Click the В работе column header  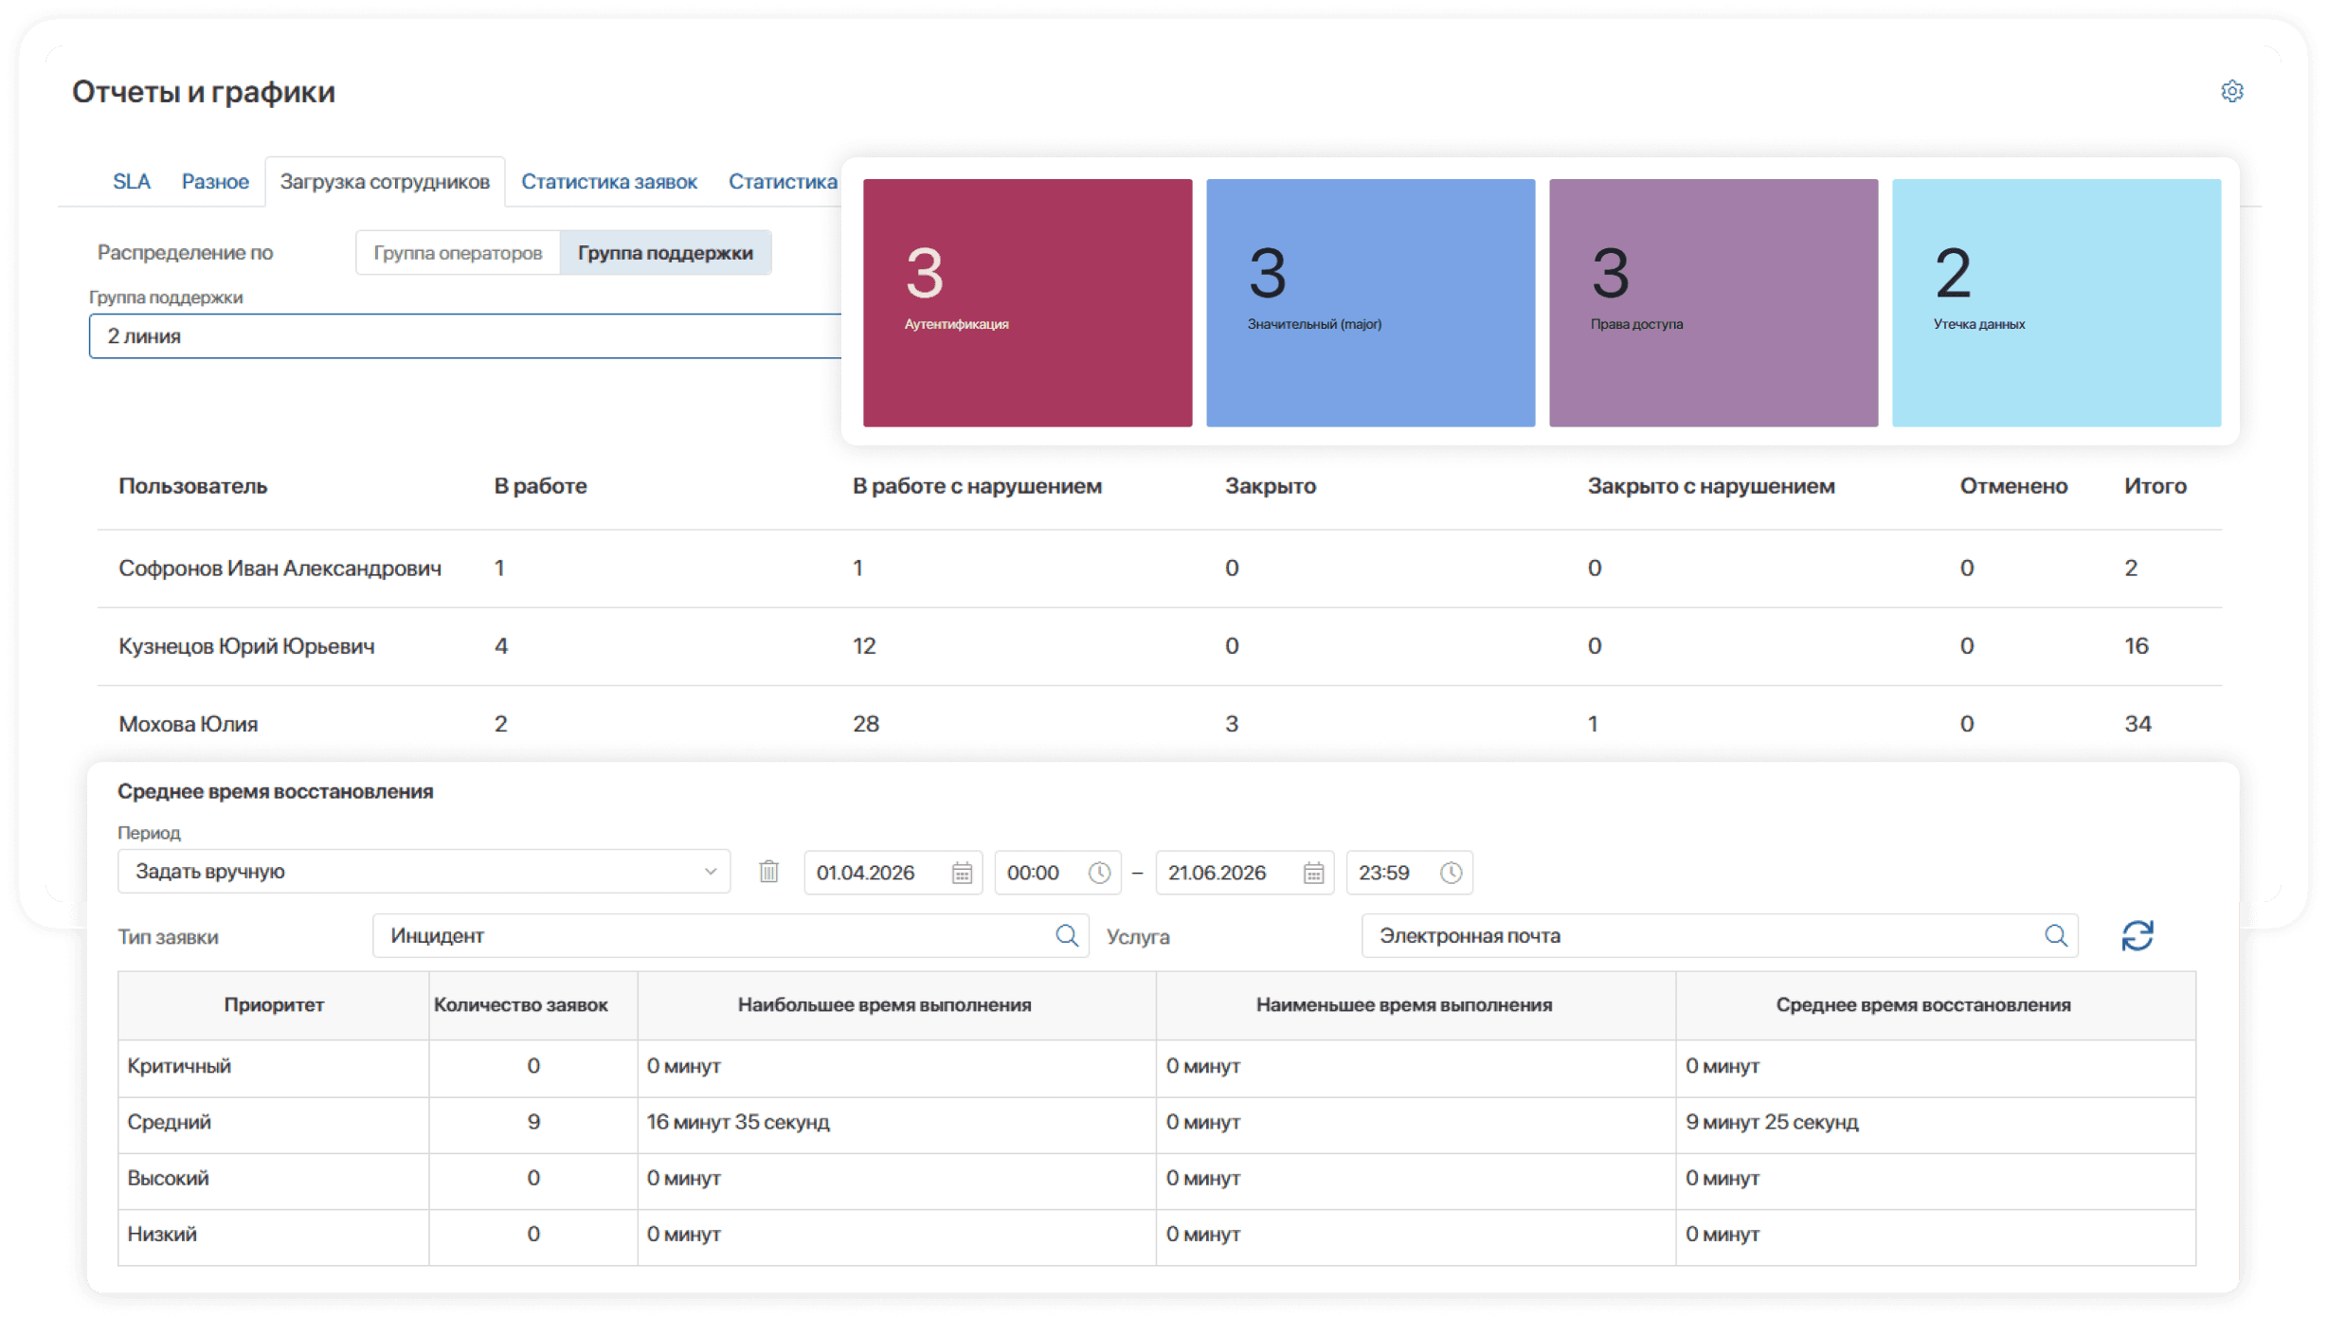coord(540,486)
